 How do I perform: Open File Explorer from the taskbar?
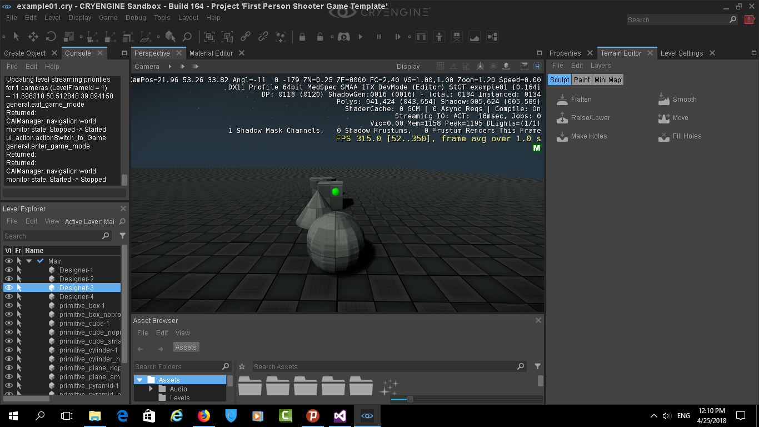point(95,415)
